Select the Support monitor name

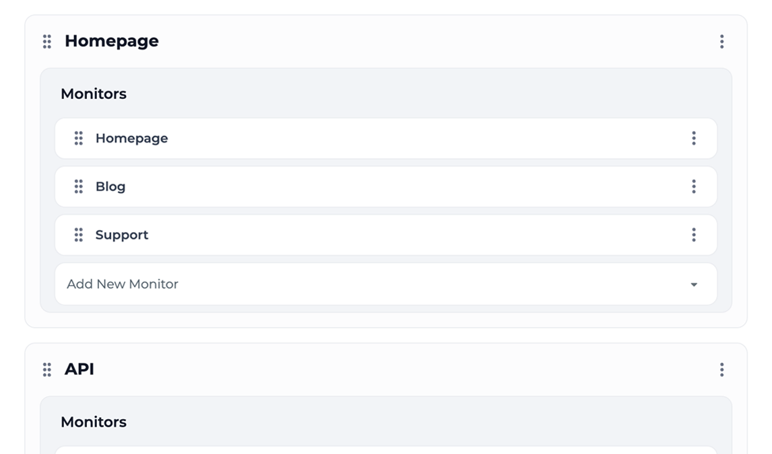[x=122, y=235]
